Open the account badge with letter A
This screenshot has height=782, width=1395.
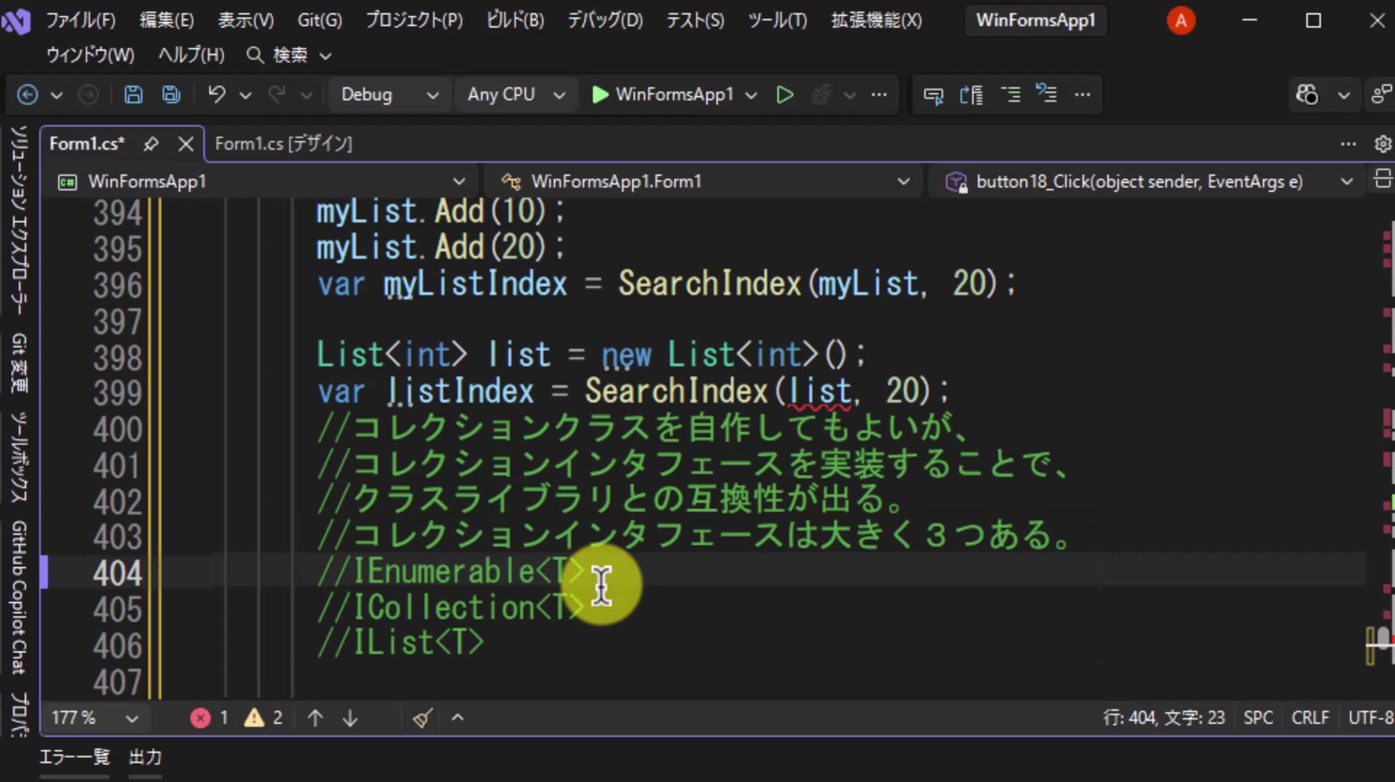[1181, 20]
